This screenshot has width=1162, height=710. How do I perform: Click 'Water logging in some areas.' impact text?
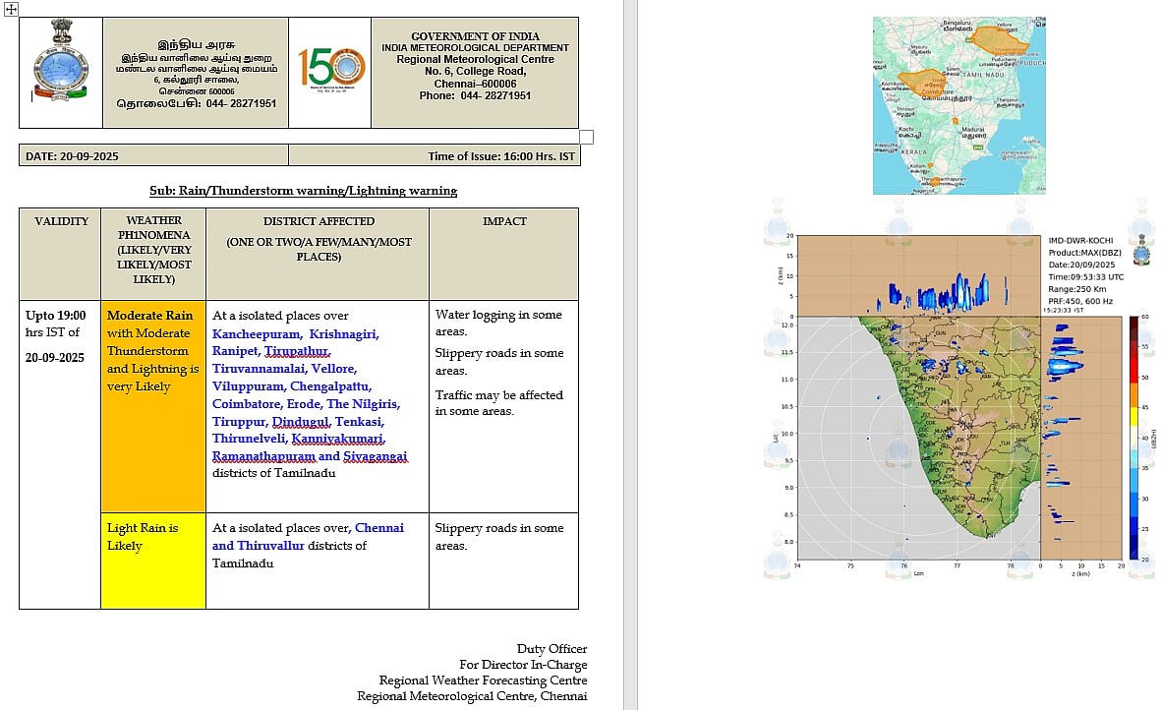498,324
